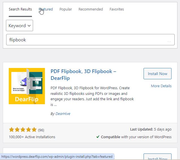Open More Details for DearFlip
This screenshot has height=160, width=180.
point(161,86)
